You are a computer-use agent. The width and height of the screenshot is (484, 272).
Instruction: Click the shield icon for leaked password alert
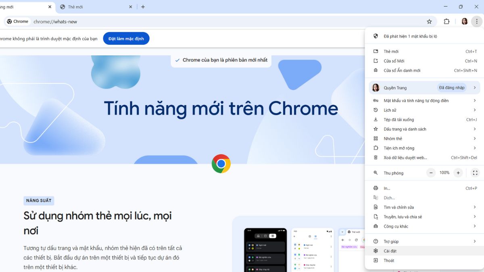(x=376, y=36)
